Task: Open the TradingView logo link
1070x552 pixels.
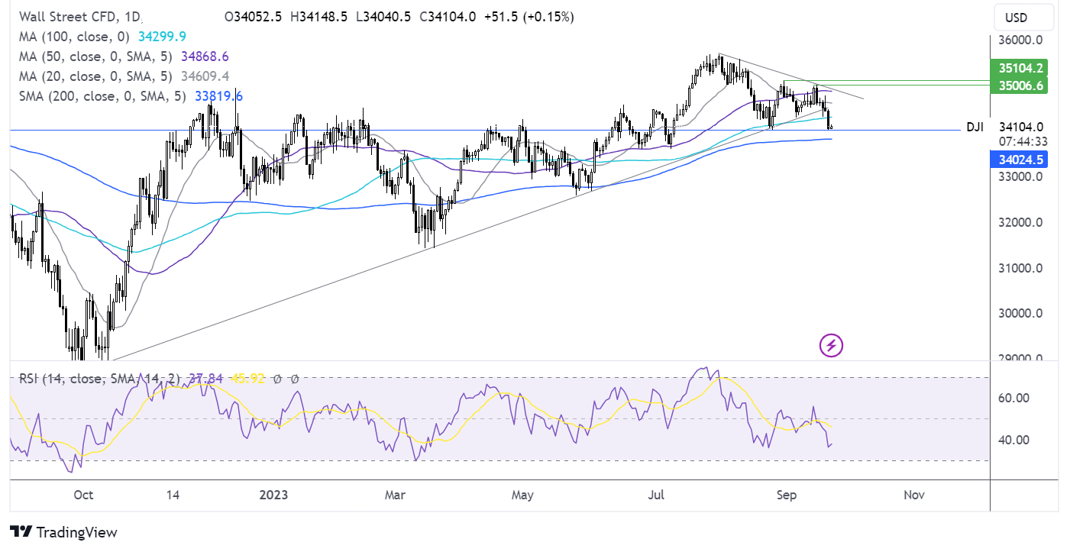Action: [63, 532]
